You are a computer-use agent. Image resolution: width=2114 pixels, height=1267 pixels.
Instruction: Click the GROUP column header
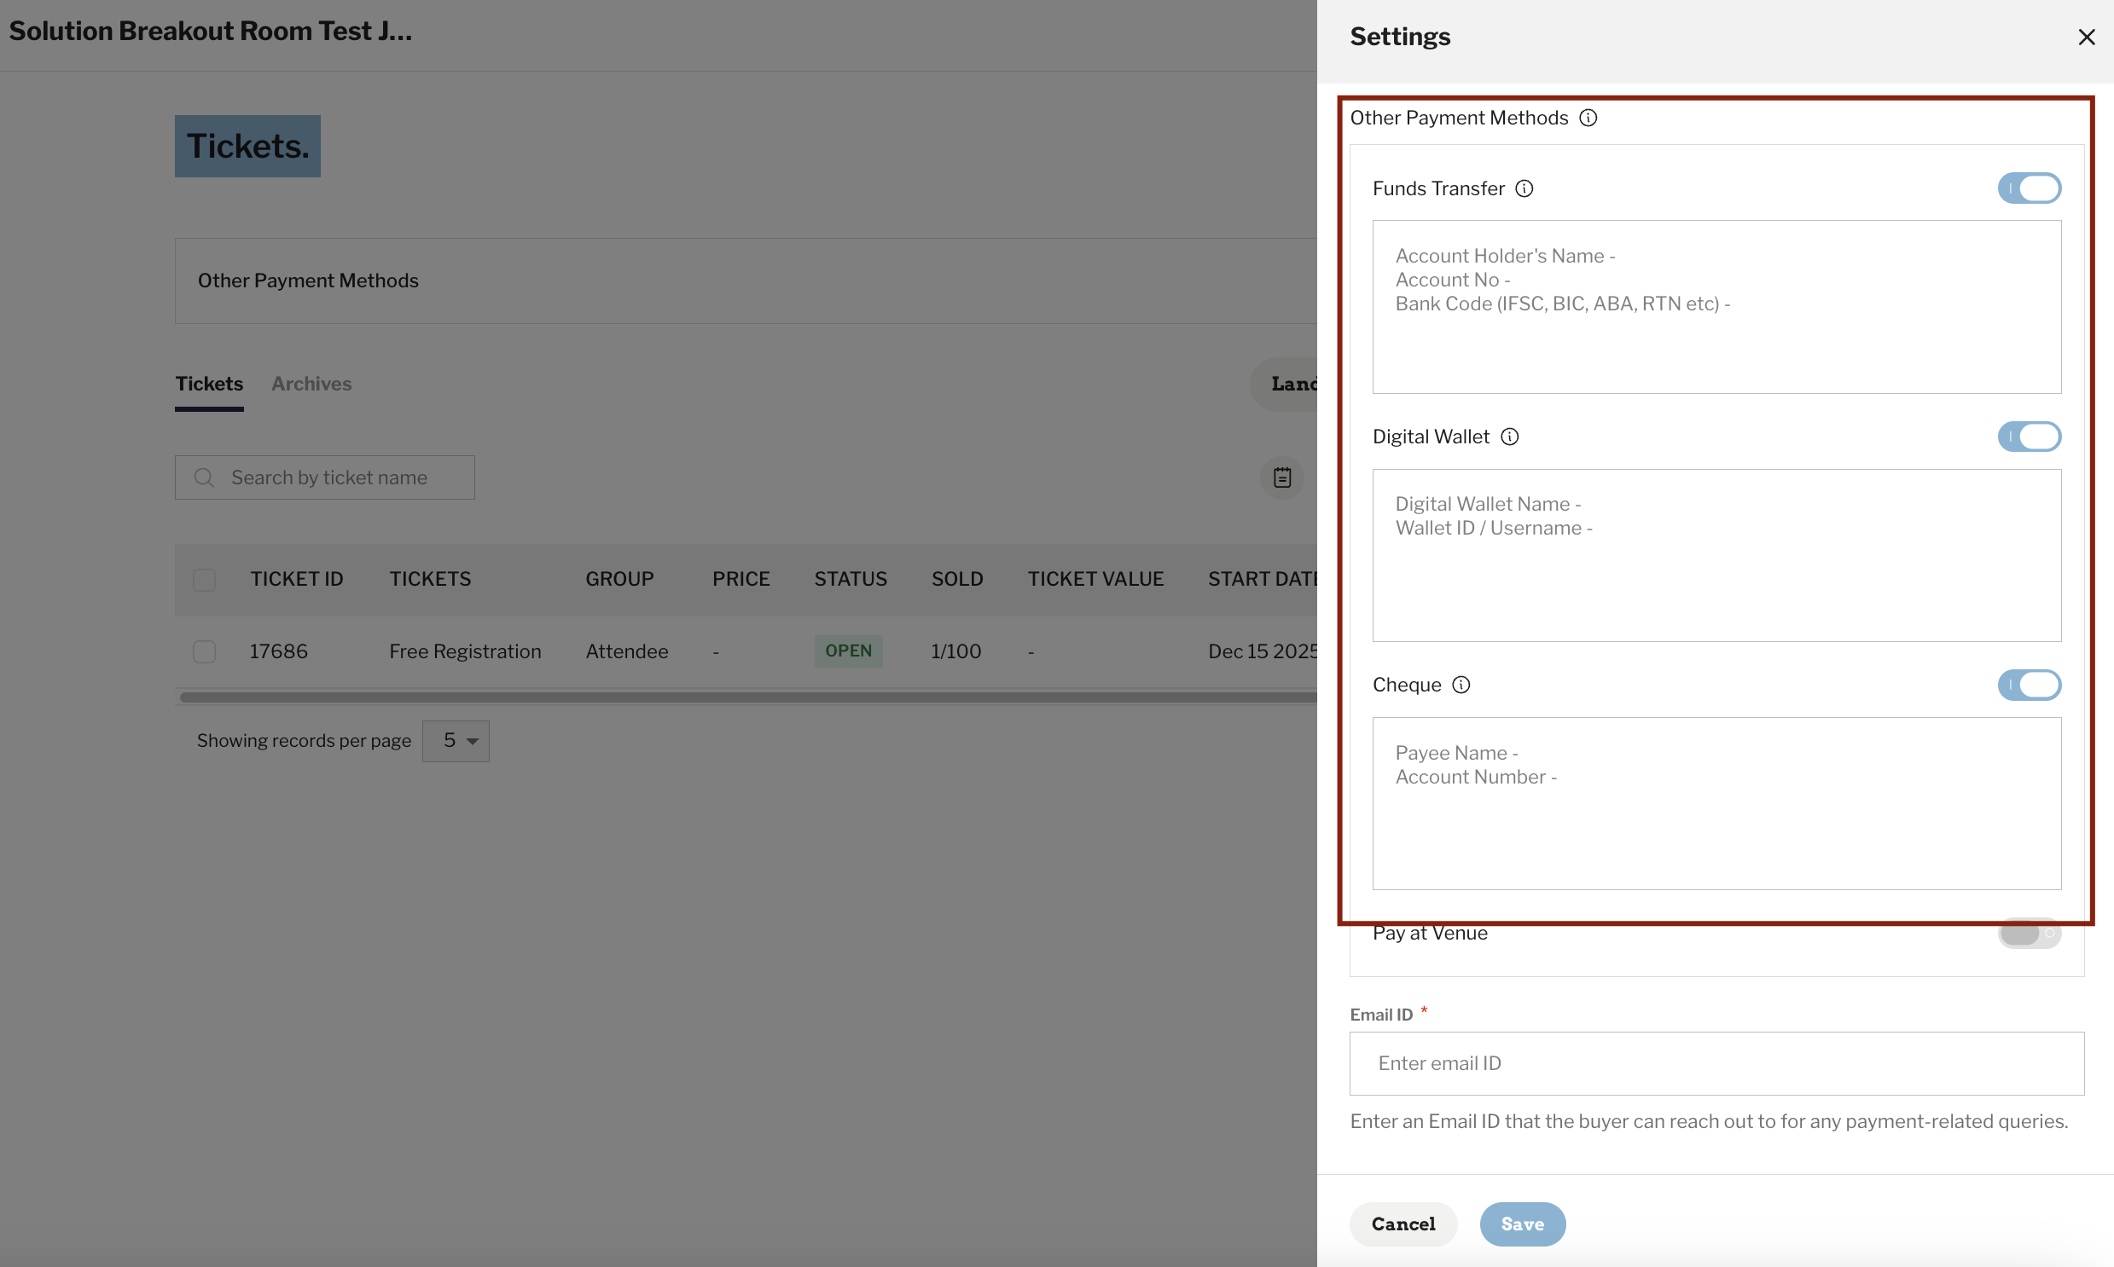tap(619, 579)
